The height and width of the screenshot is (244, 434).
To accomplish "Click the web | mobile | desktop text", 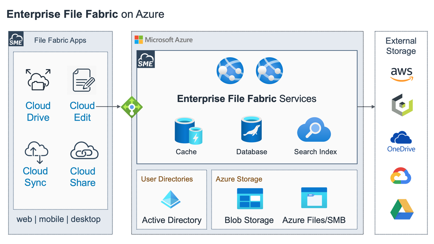I will pos(59,219).
